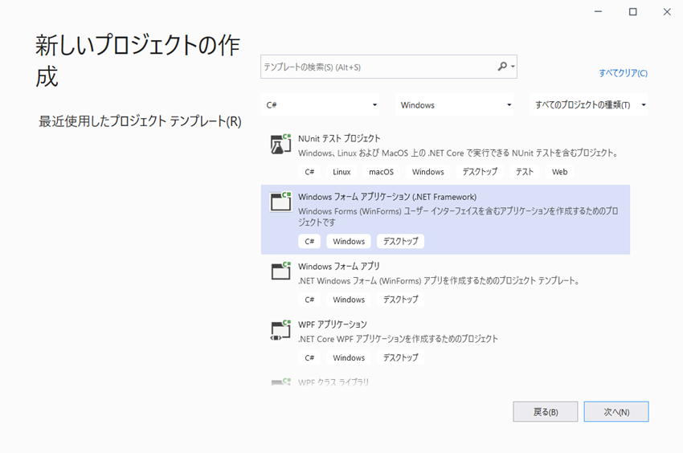Select the WPF アプリケーション template title
Viewport: 683px width, 453px height.
[332, 324]
